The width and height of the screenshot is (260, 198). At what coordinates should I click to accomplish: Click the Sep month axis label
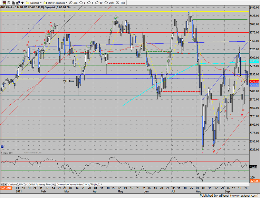pos(227,191)
